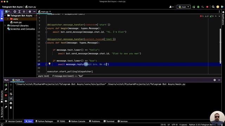Viewport: 225px width, 126px height.
Task: Toggle scroll to end in console
Action: pyautogui.click(x=11, y=98)
